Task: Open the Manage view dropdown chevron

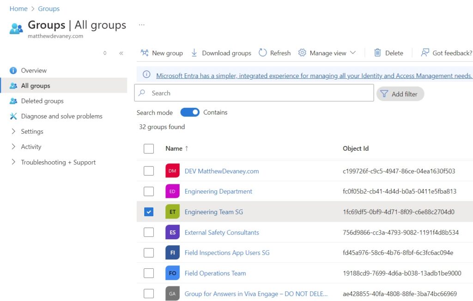Action: [x=352, y=53]
